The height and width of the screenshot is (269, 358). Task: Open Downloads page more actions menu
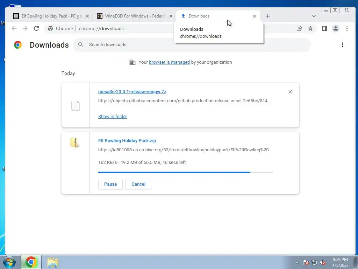click(343, 45)
